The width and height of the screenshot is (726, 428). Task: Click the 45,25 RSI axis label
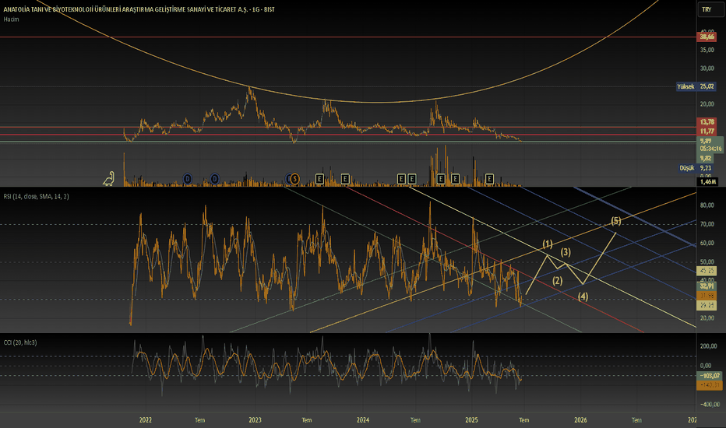tap(707, 271)
